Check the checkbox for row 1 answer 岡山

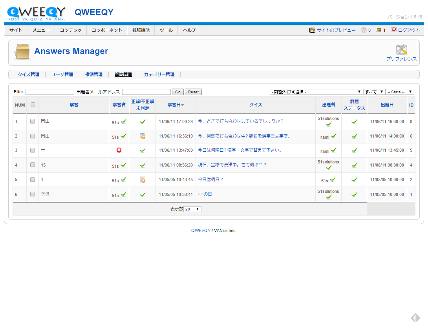(33, 121)
